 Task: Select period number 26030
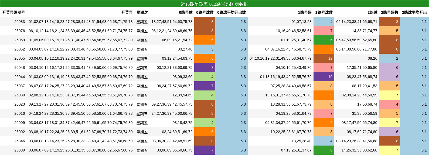click(19, 95)
